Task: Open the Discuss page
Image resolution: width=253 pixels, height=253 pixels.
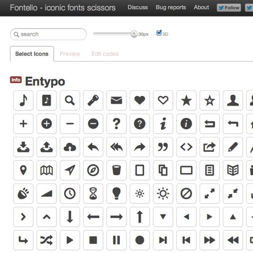Action: (x=138, y=7)
